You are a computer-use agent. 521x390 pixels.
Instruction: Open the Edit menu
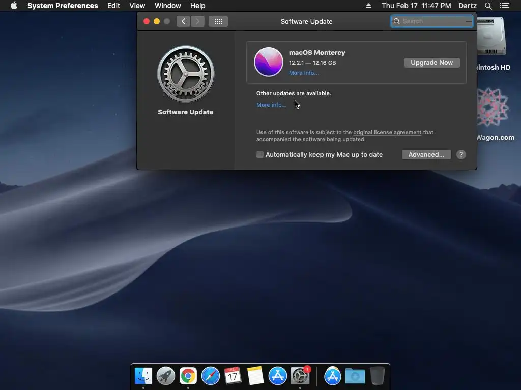click(113, 6)
